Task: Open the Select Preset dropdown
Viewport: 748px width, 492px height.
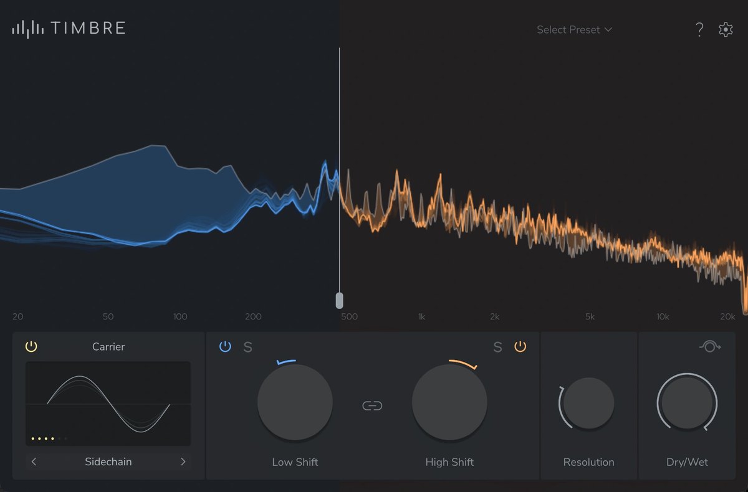Action: click(574, 29)
